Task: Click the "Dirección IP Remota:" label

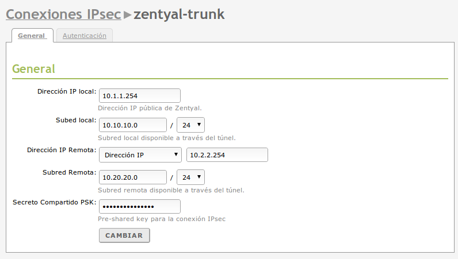Action: point(61,150)
